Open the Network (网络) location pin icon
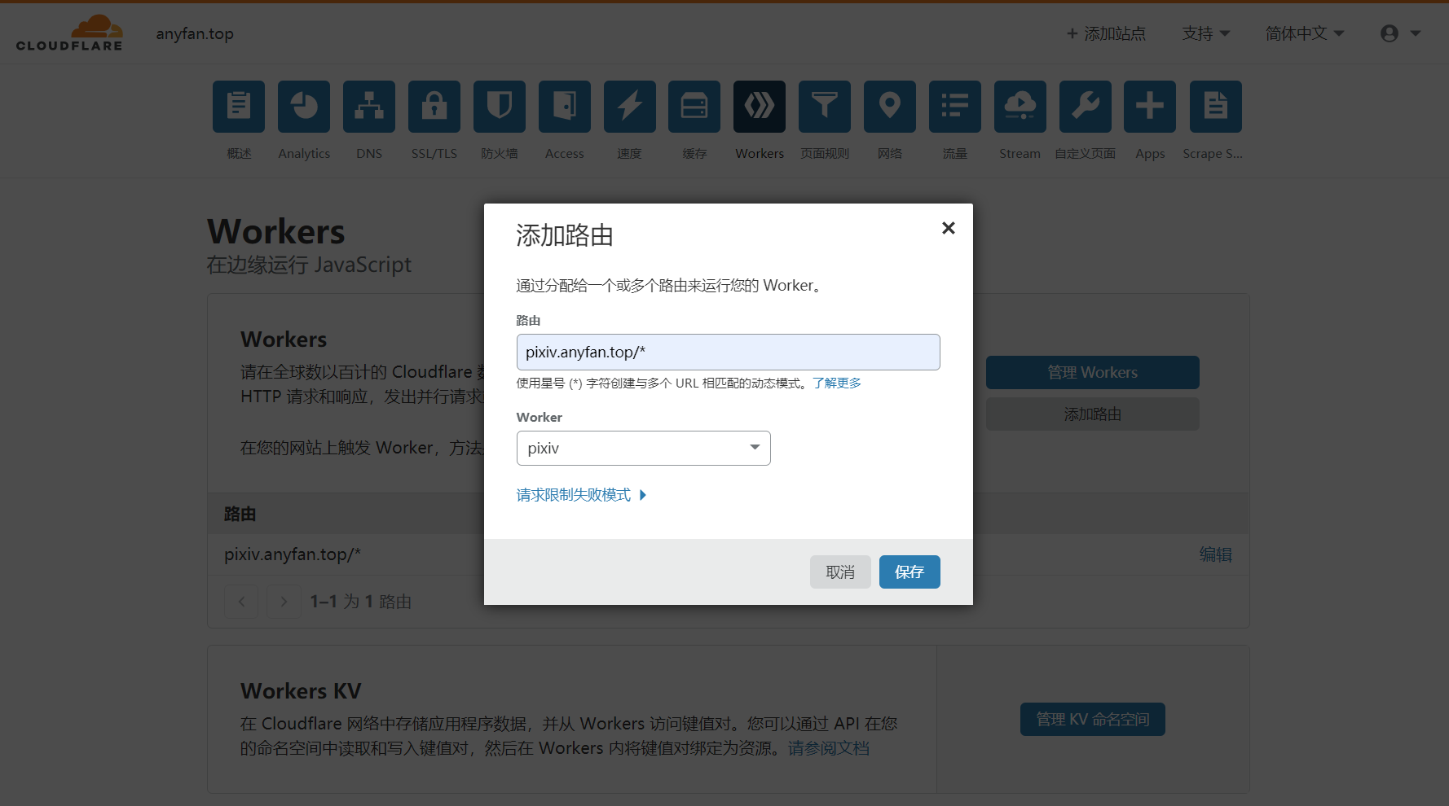 click(x=890, y=107)
